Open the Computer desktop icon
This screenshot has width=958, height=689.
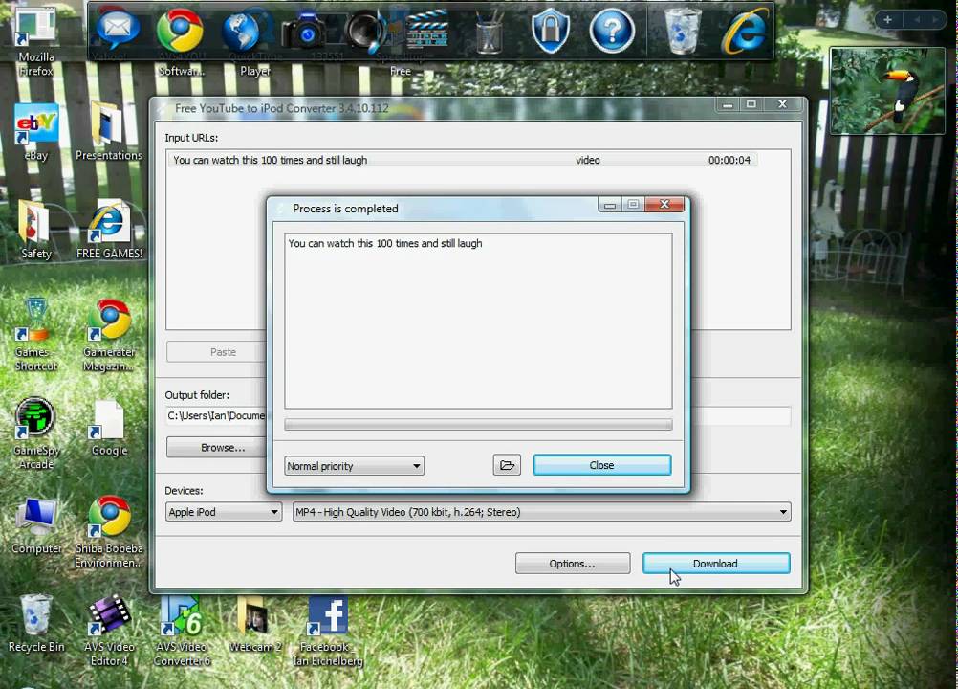[35, 525]
